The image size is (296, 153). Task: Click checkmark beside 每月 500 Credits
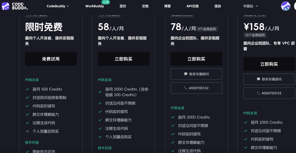(x=27, y=89)
